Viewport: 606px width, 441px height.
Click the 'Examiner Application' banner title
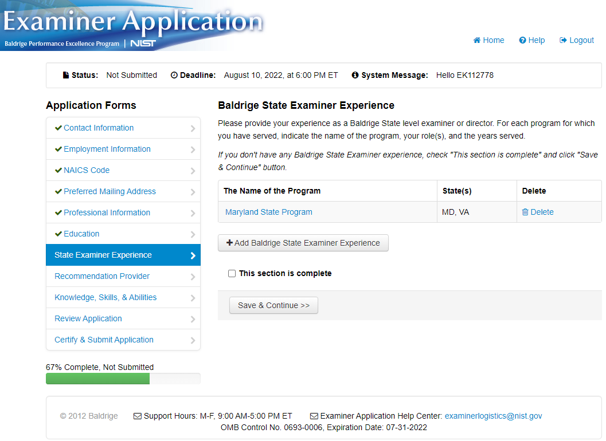134,21
